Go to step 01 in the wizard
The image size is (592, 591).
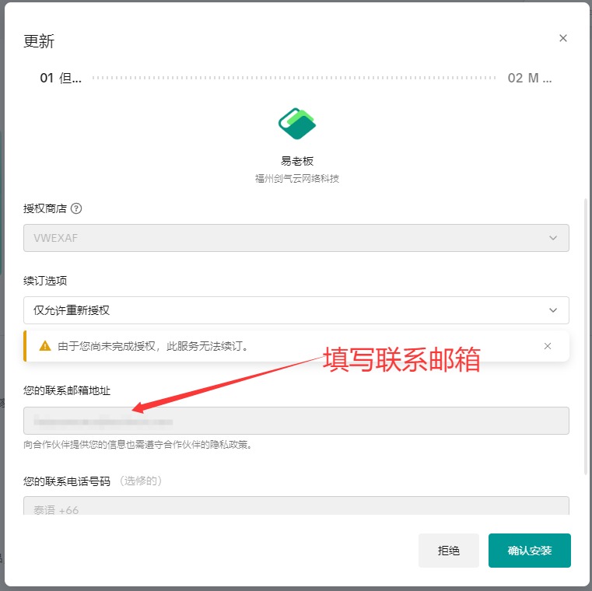click(x=61, y=78)
